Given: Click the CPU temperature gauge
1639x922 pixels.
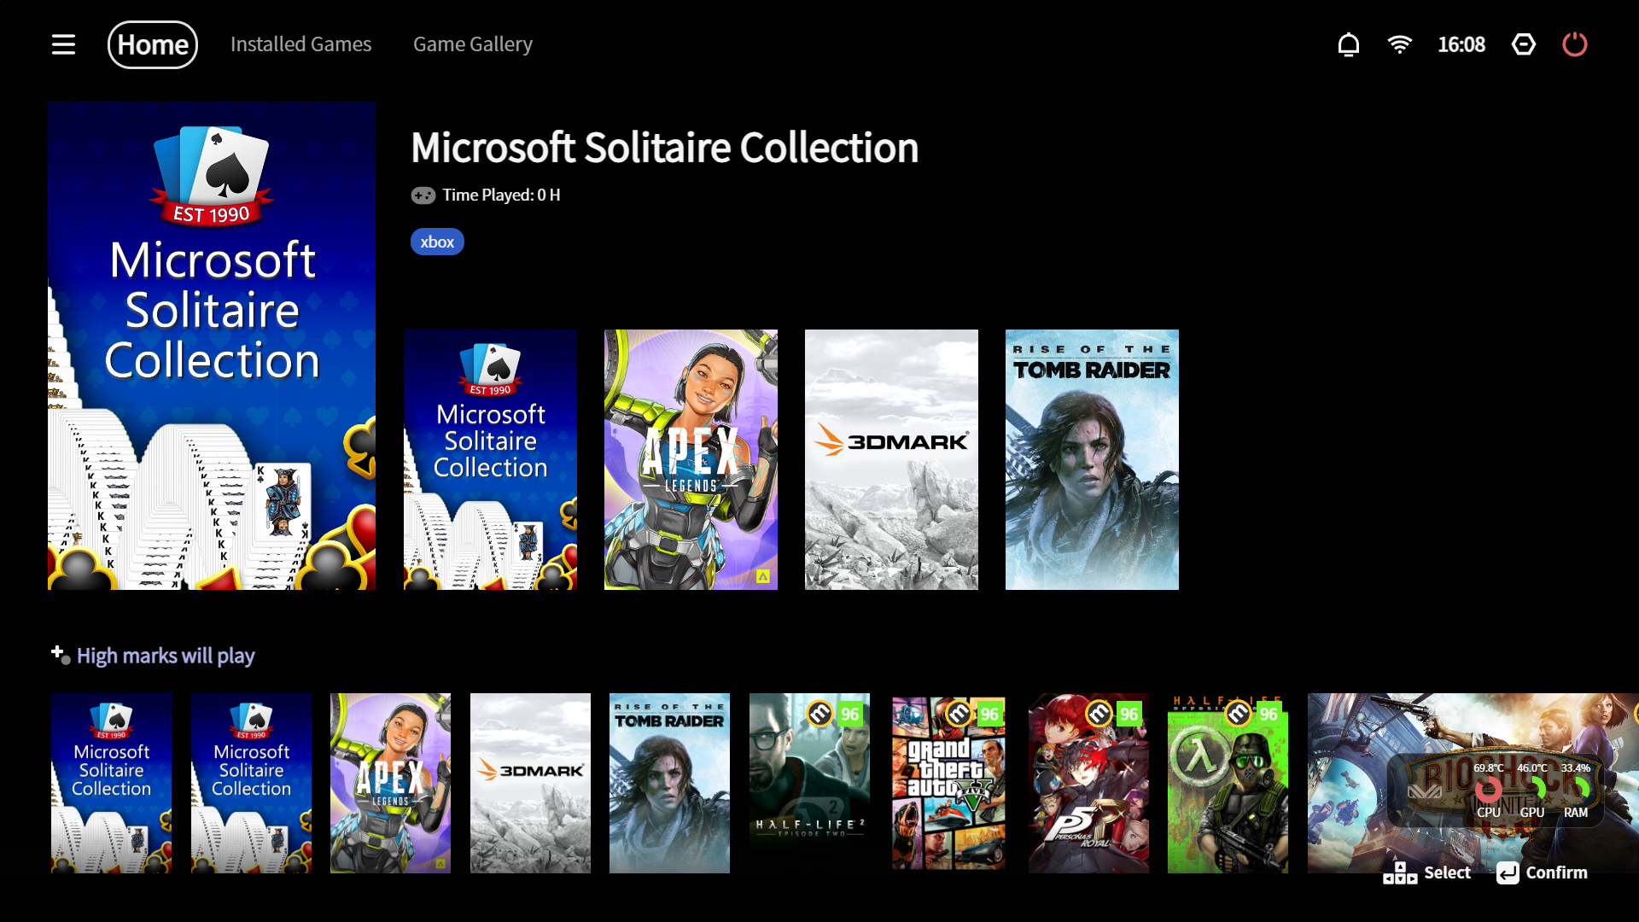Looking at the screenshot, I should pos(1489,790).
